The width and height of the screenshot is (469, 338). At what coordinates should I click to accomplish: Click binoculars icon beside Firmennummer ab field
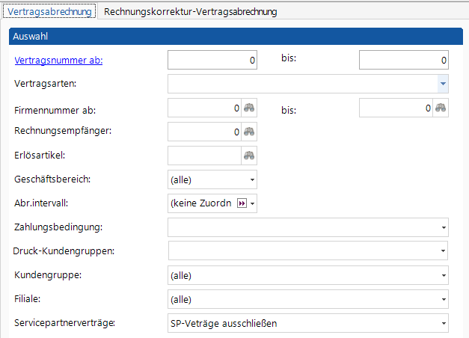pyautogui.click(x=249, y=108)
